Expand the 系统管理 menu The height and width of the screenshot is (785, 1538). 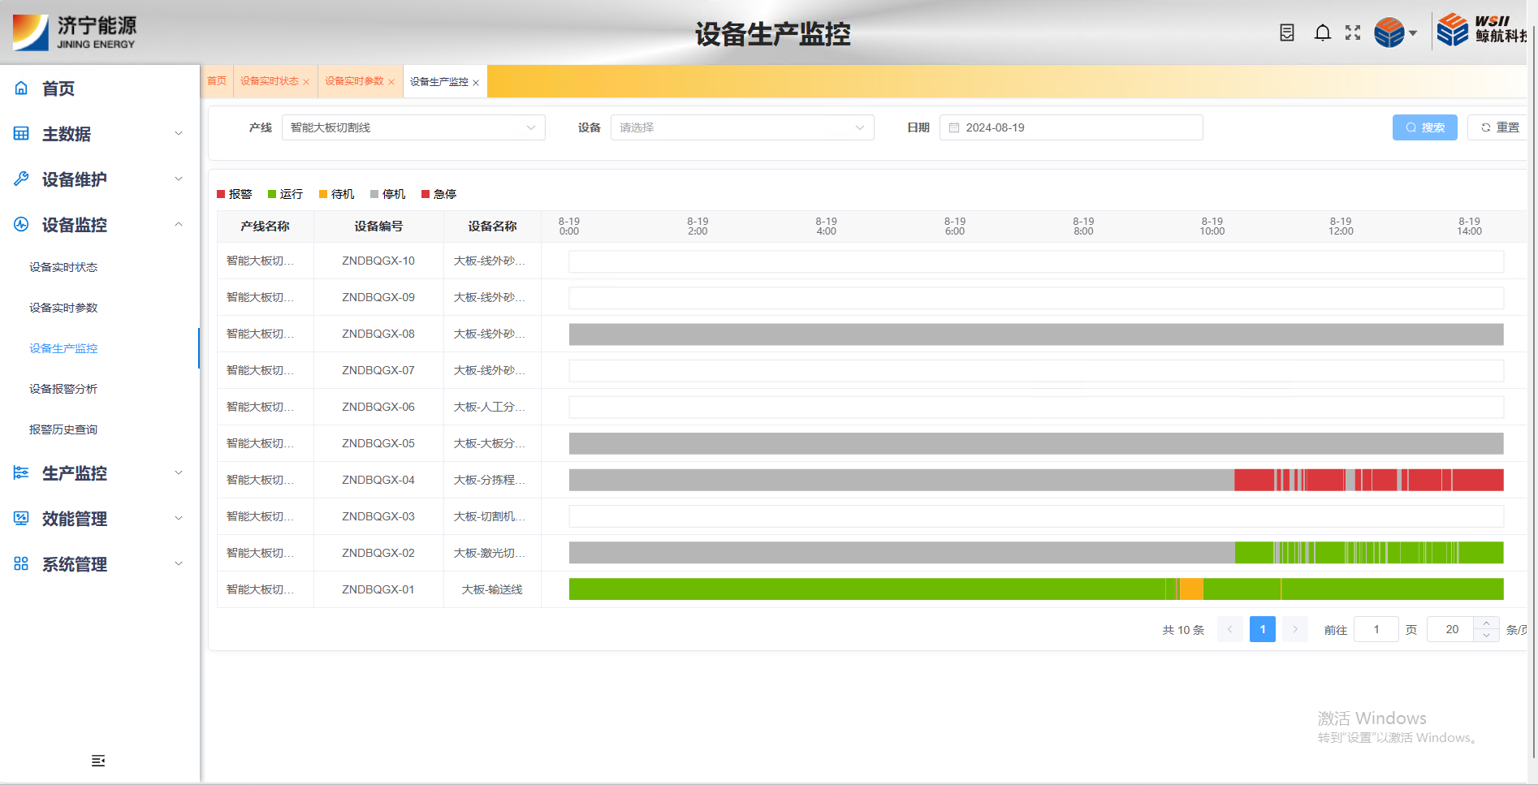[x=179, y=563]
